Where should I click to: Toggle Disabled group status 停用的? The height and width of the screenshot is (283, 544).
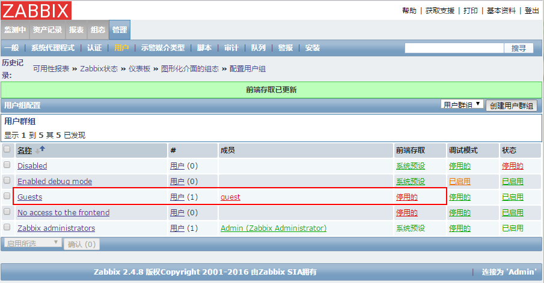point(512,165)
